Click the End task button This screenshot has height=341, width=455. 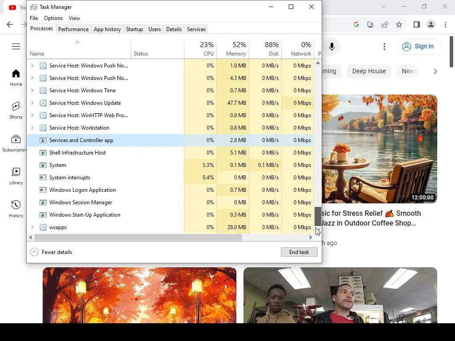[299, 252]
